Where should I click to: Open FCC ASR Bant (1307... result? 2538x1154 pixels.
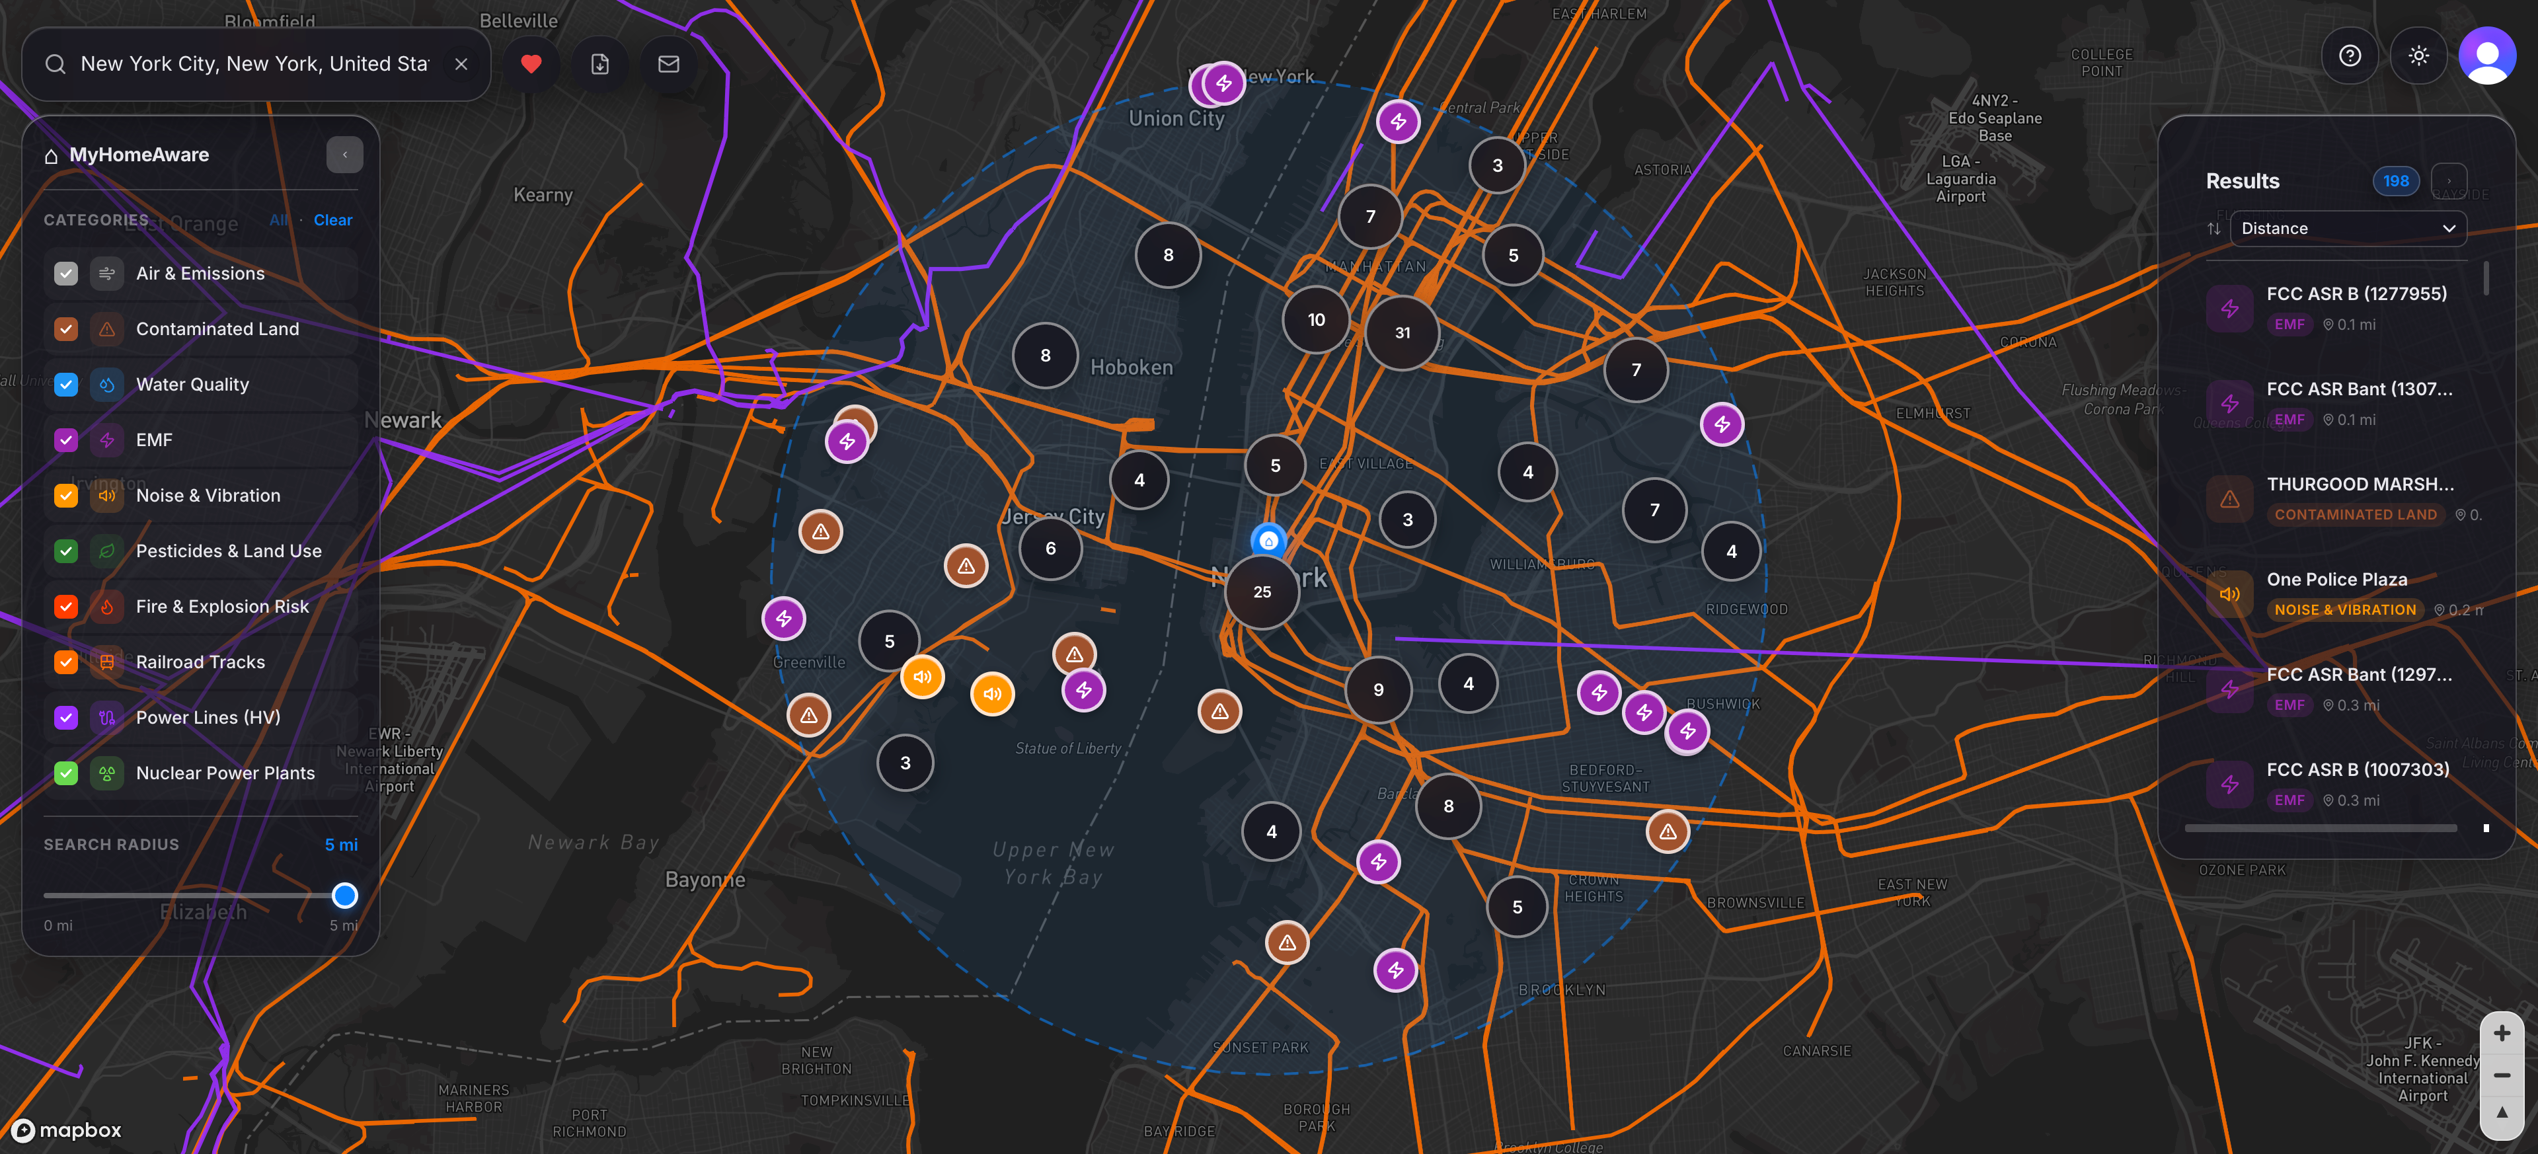click(x=2337, y=403)
